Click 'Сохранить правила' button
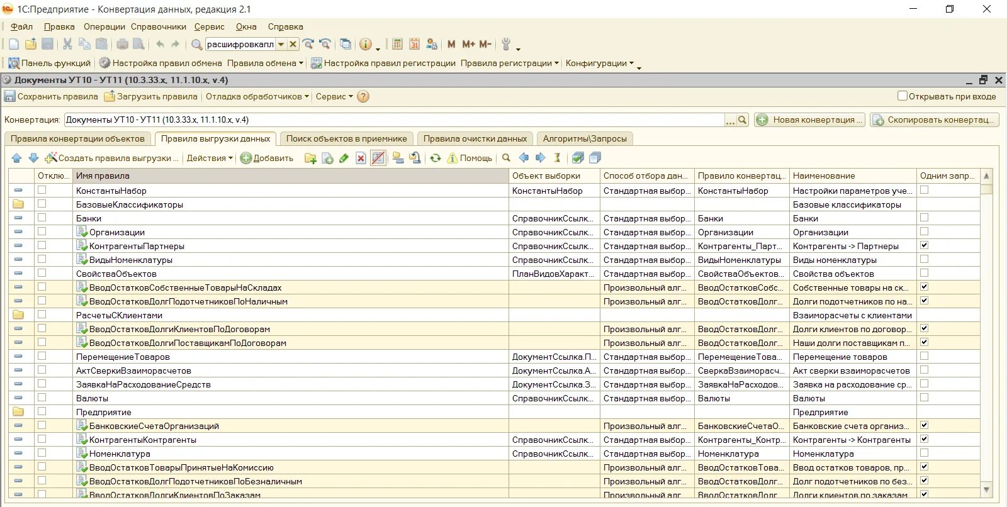The width and height of the screenshot is (1007, 507). (x=51, y=96)
